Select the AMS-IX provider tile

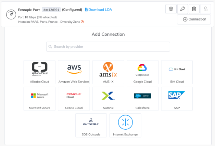click(x=108, y=72)
